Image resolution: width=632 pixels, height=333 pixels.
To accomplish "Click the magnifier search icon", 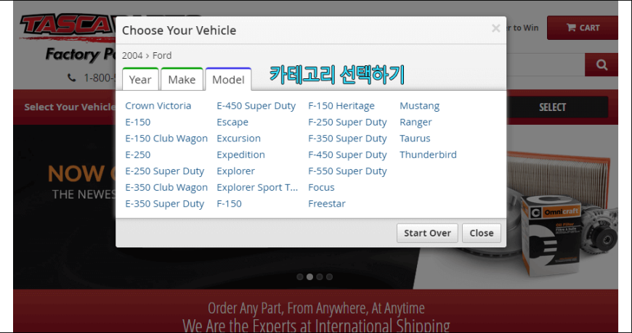I will point(601,65).
